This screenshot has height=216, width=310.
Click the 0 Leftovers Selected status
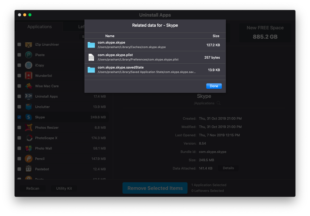pyautogui.click(x=208, y=191)
